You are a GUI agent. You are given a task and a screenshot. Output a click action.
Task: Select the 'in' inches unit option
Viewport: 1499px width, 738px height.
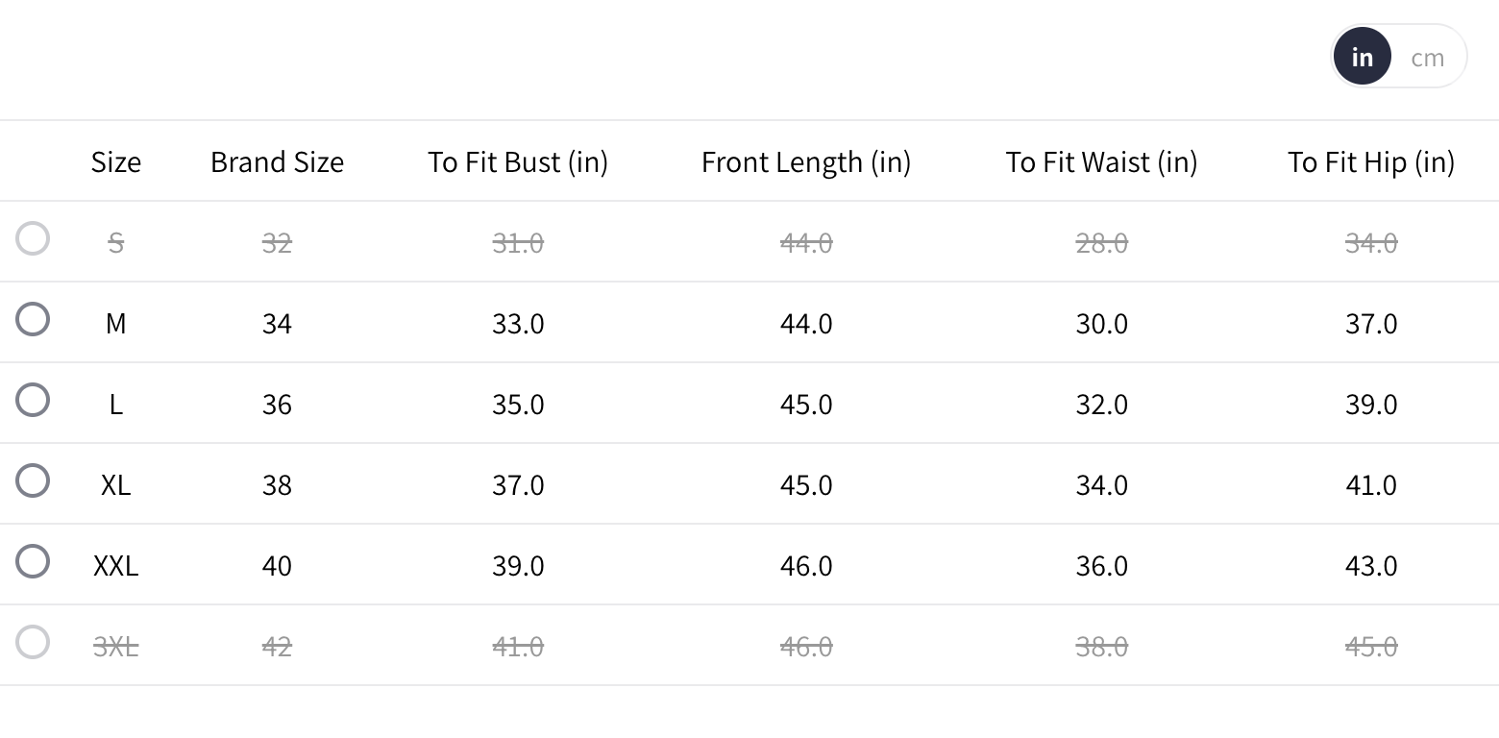[x=1362, y=58]
